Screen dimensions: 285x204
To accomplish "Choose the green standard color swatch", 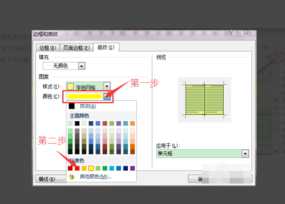I will point(104,168).
